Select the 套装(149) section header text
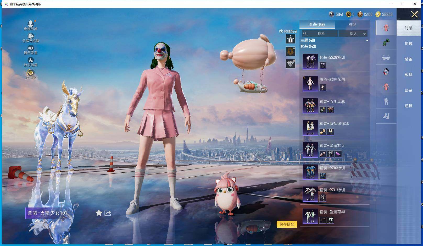The image size is (423, 246). click(308, 46)
